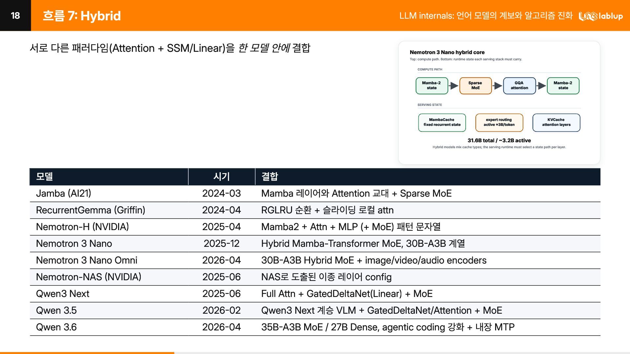Click 'Qwen3 Next 계승 VLM + GatedDeltaNet/Attention + MoE'
The width and height of the screenshot is (630, 354).
(382, 310)
